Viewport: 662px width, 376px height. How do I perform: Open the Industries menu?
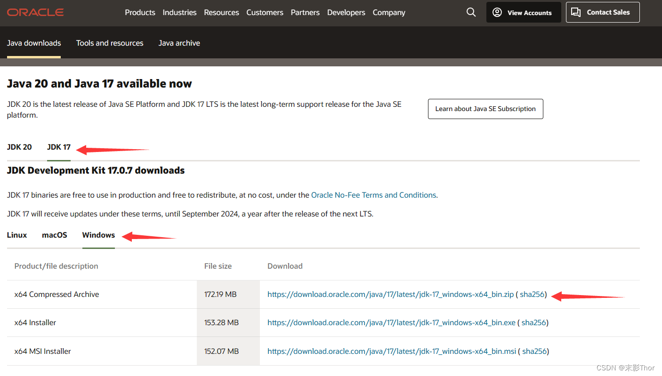click(179, 13)
